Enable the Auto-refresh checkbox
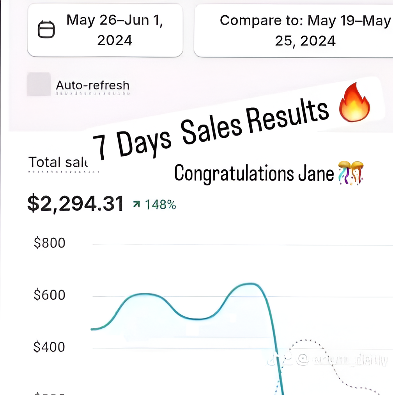 click(39, 84)
